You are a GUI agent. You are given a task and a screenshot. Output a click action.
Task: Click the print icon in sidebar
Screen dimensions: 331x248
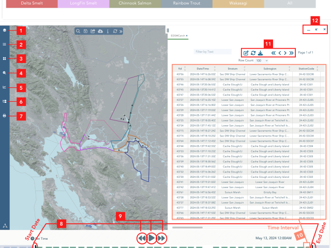tap(5, 116)
